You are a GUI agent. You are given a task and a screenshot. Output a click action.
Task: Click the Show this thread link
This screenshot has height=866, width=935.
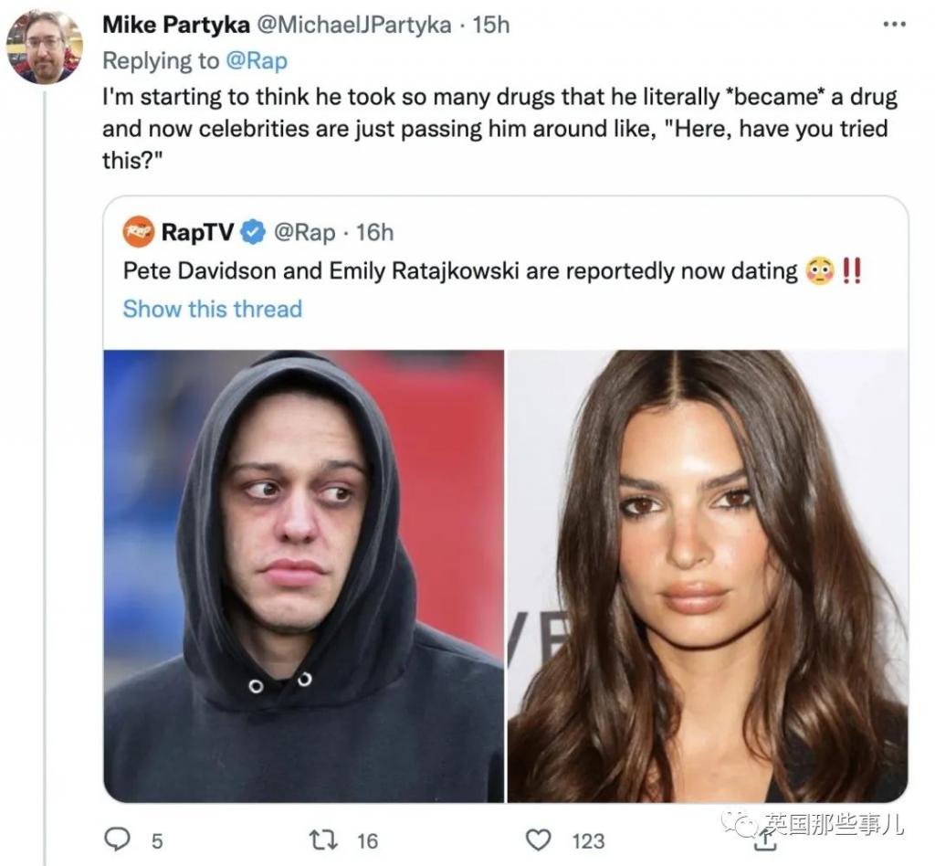(212, 309)
